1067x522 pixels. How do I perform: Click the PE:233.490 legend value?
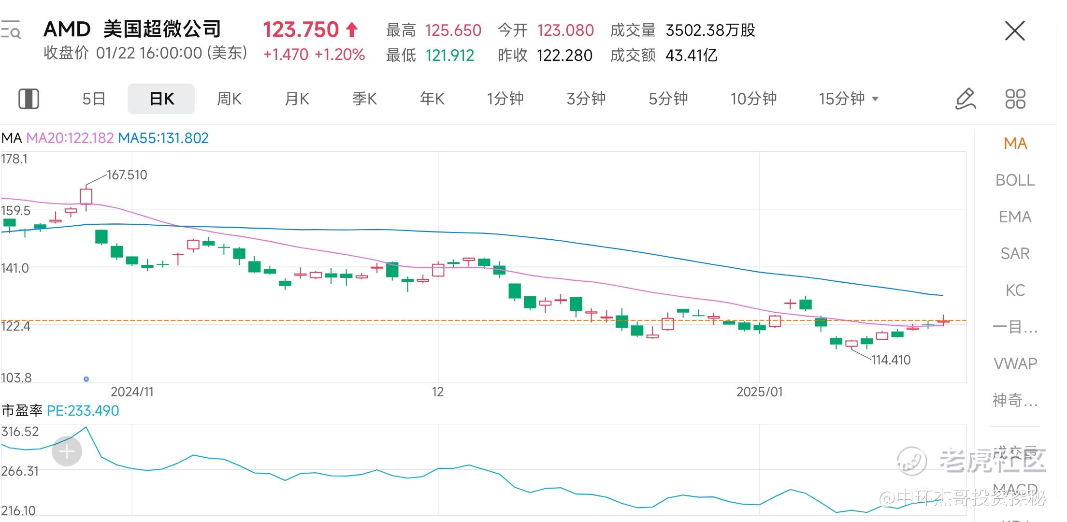pos(83,411)
